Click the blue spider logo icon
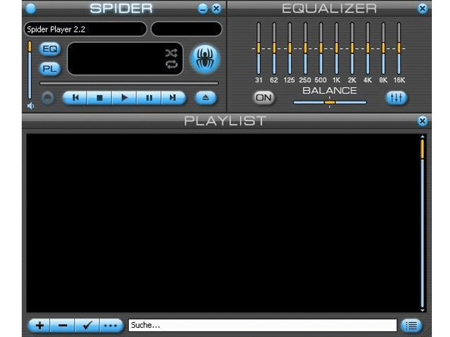The width and height of the screenshot is (450, 337). [x=205, y=59]
